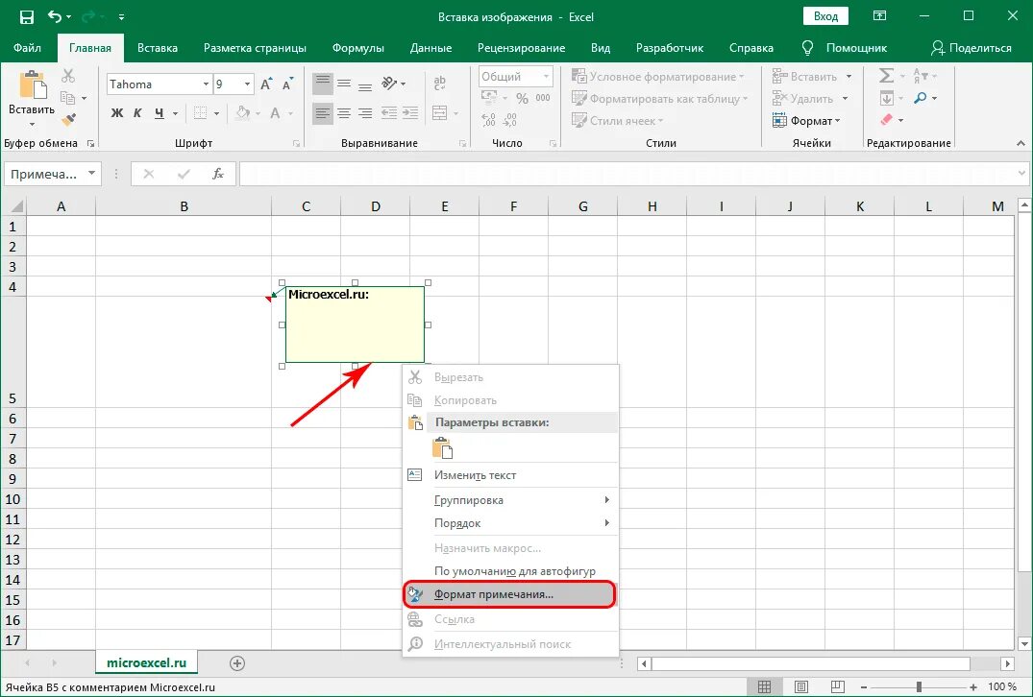The image size is (1033, 697).
Task: Click the Wrap Text icon
Action: 439,84
